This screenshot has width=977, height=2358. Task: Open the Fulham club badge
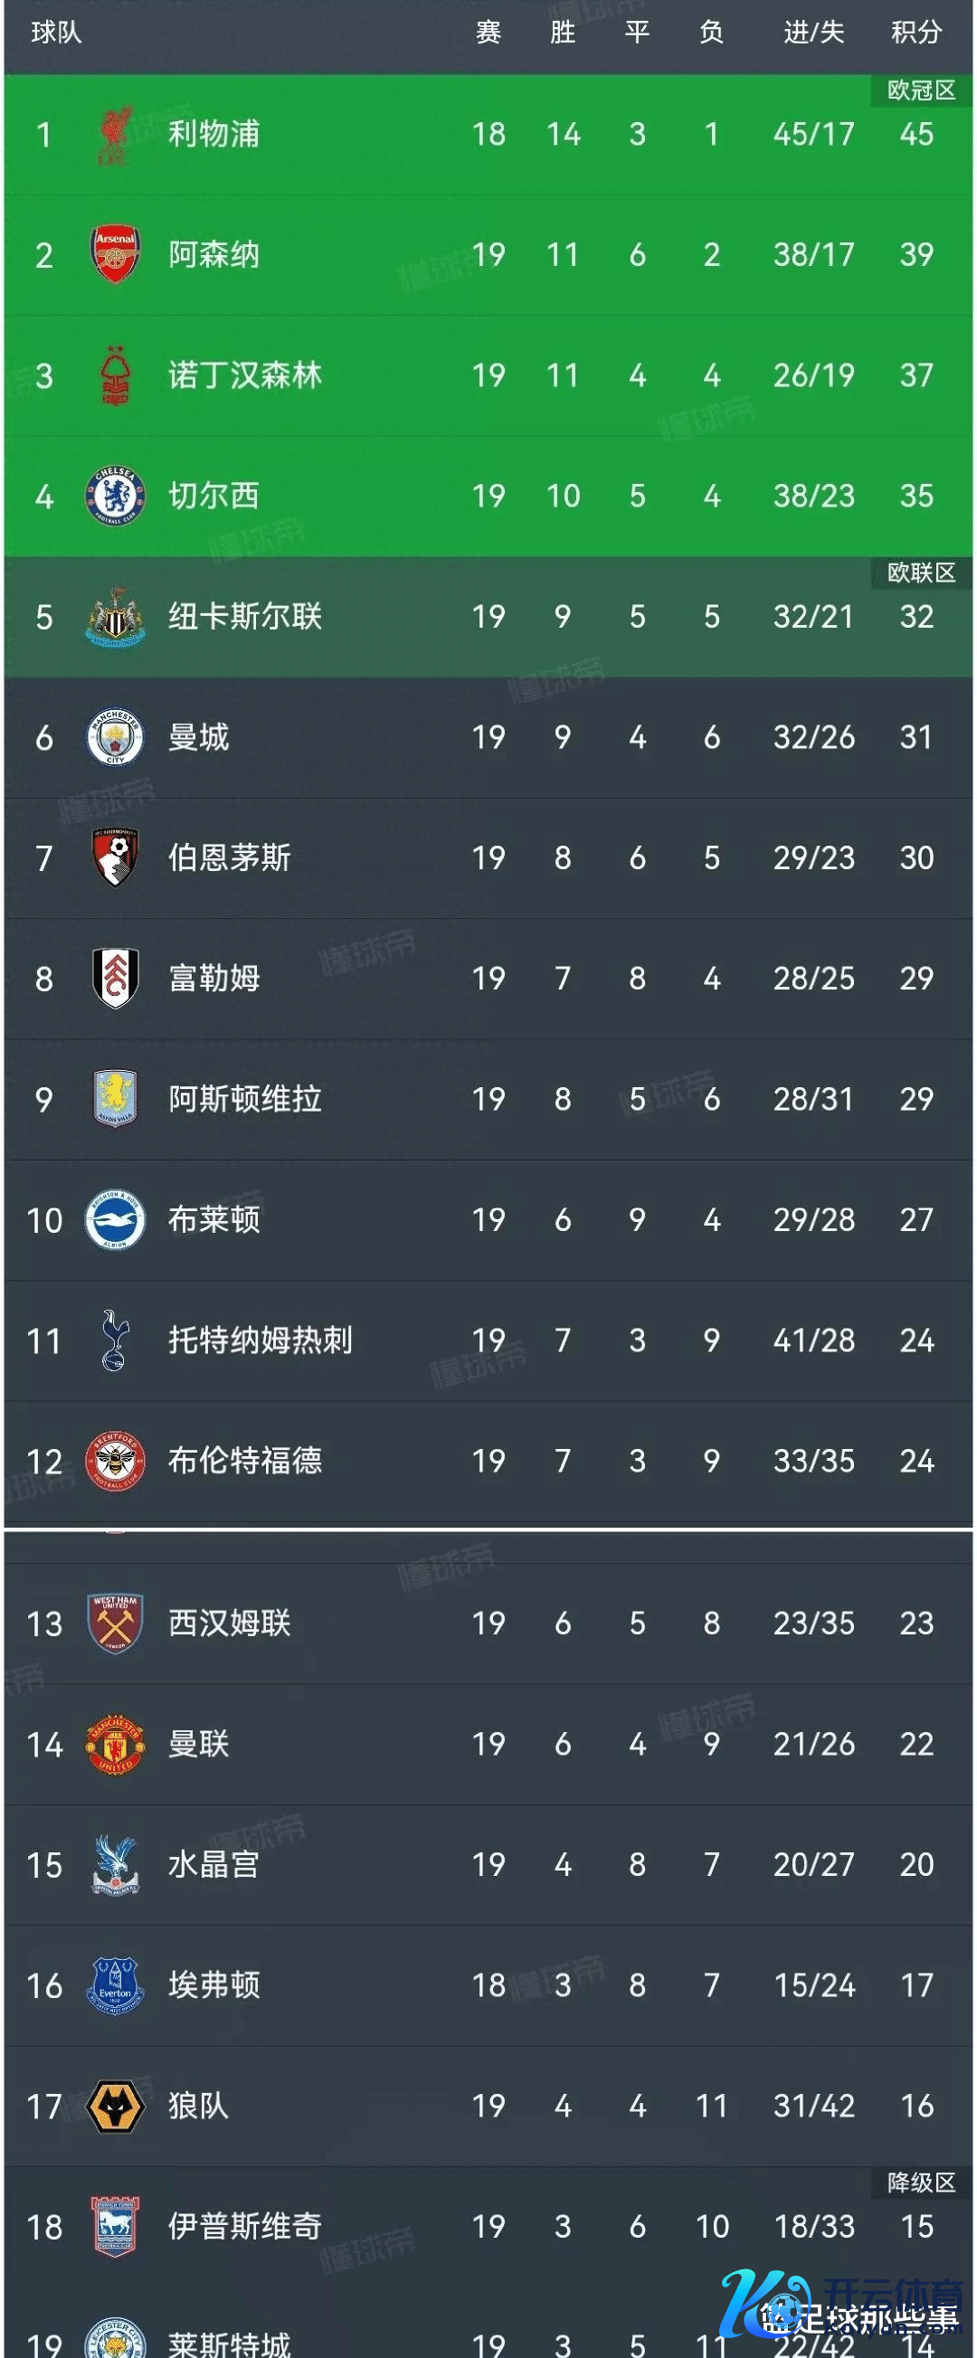point(116,979)
